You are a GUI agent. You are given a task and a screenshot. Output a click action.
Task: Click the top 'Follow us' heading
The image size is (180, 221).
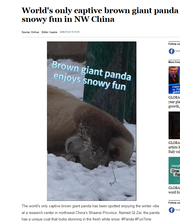(174, 44)
